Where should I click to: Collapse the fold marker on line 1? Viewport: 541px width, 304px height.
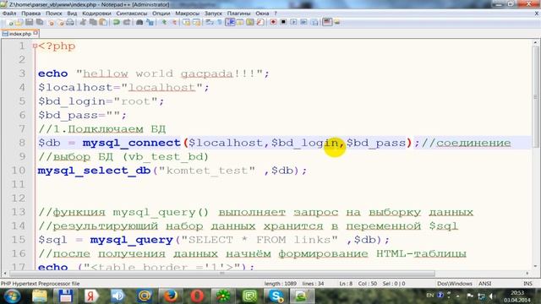click(x=35, y=46)
